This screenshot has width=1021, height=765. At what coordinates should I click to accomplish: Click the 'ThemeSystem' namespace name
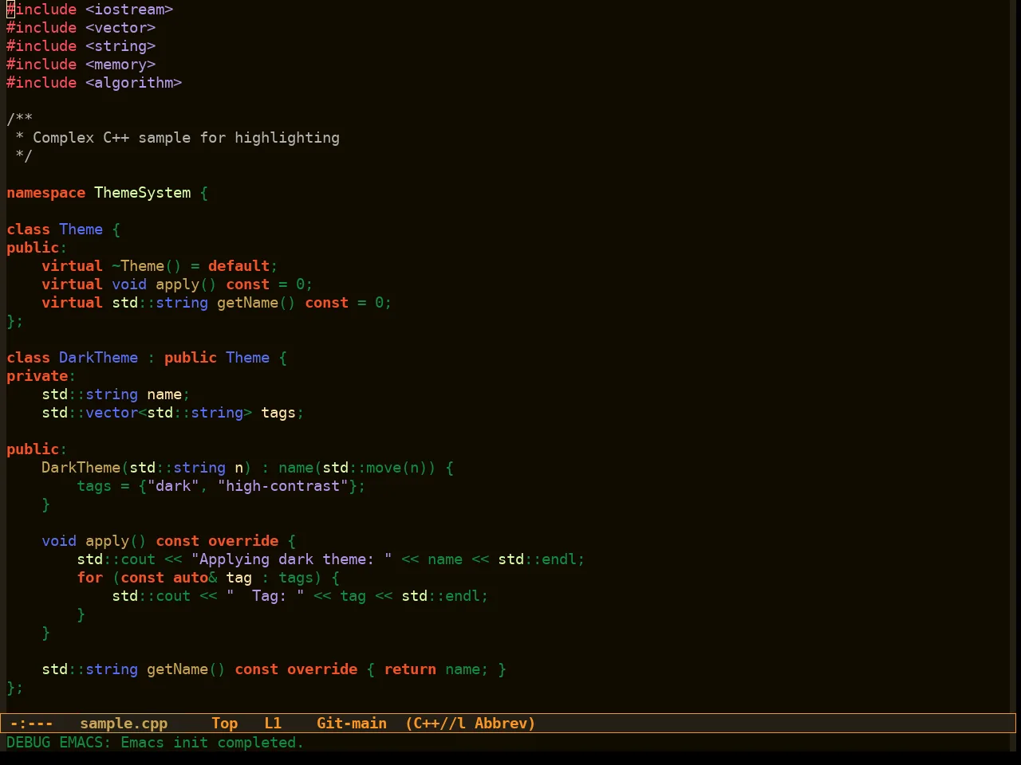click(143, 193)
